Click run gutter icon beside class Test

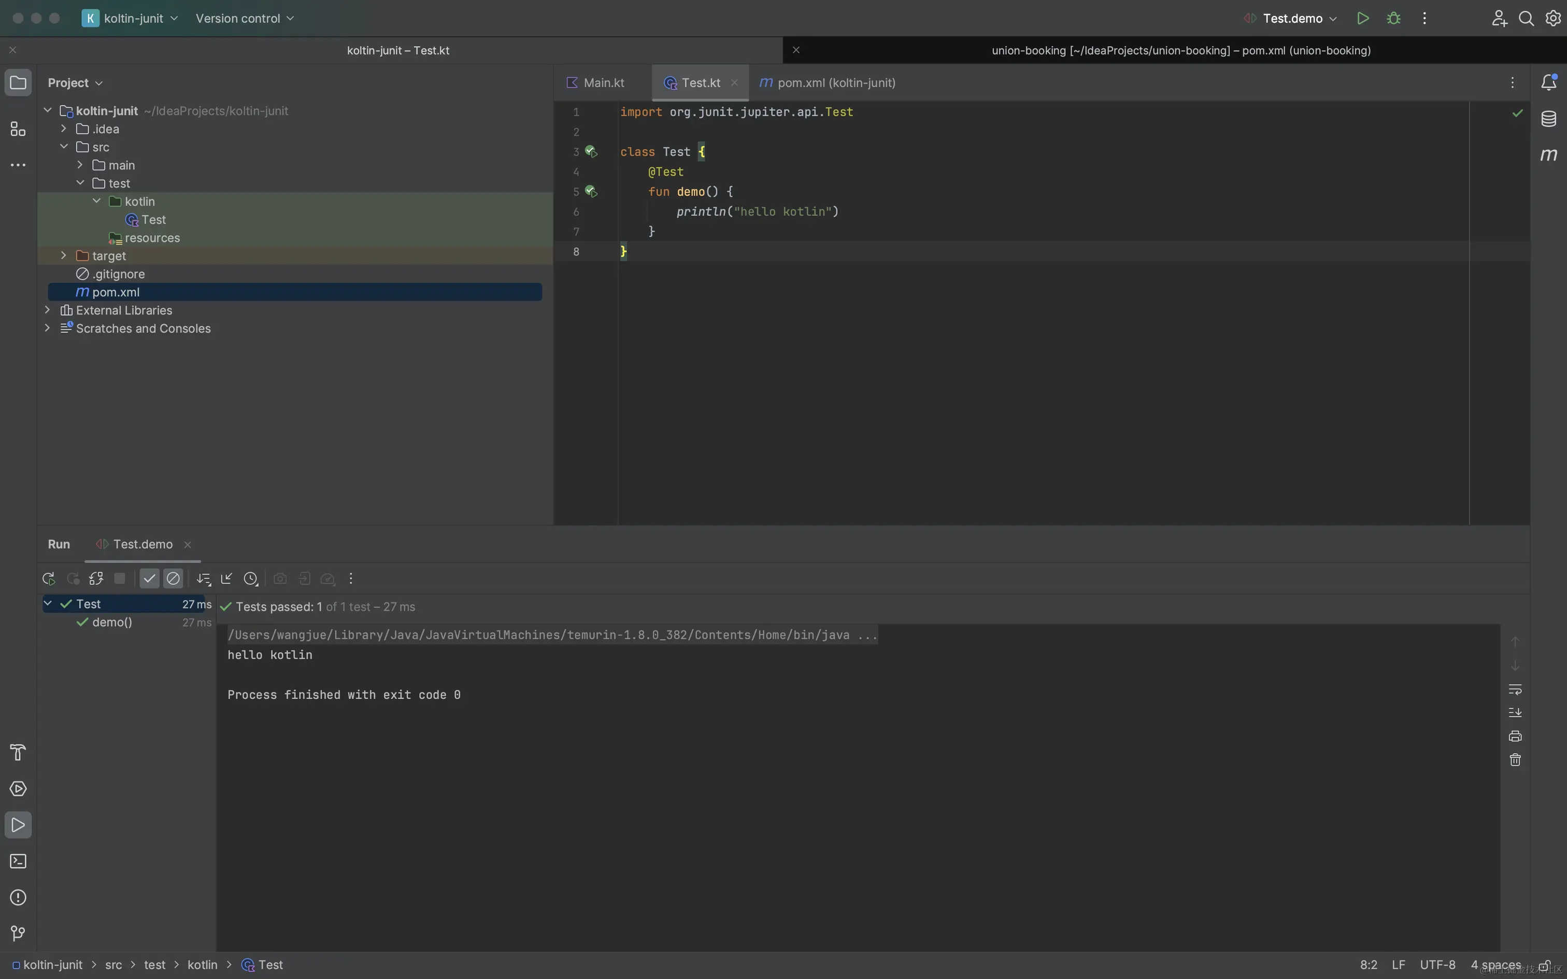pyautogui.click(x=591, y=151)
